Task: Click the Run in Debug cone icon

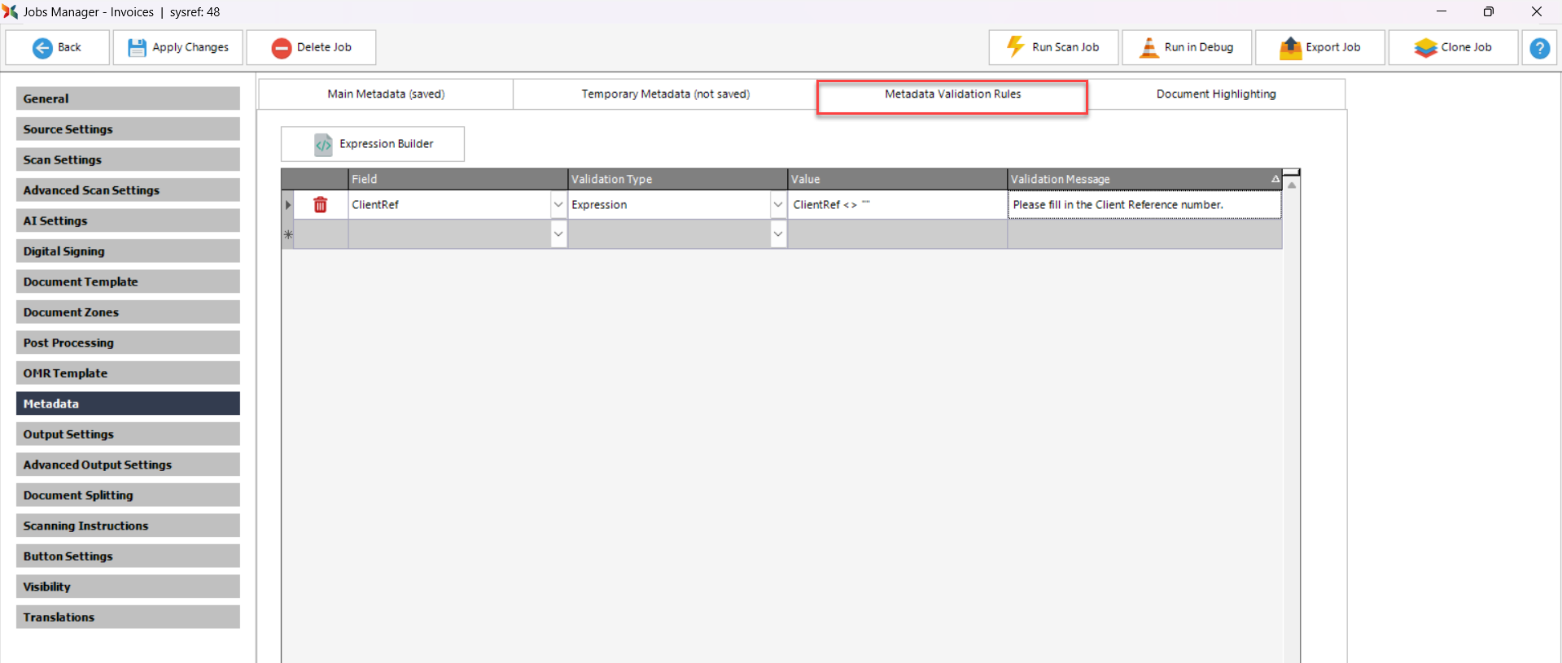Action: (x=1149, y=48)
